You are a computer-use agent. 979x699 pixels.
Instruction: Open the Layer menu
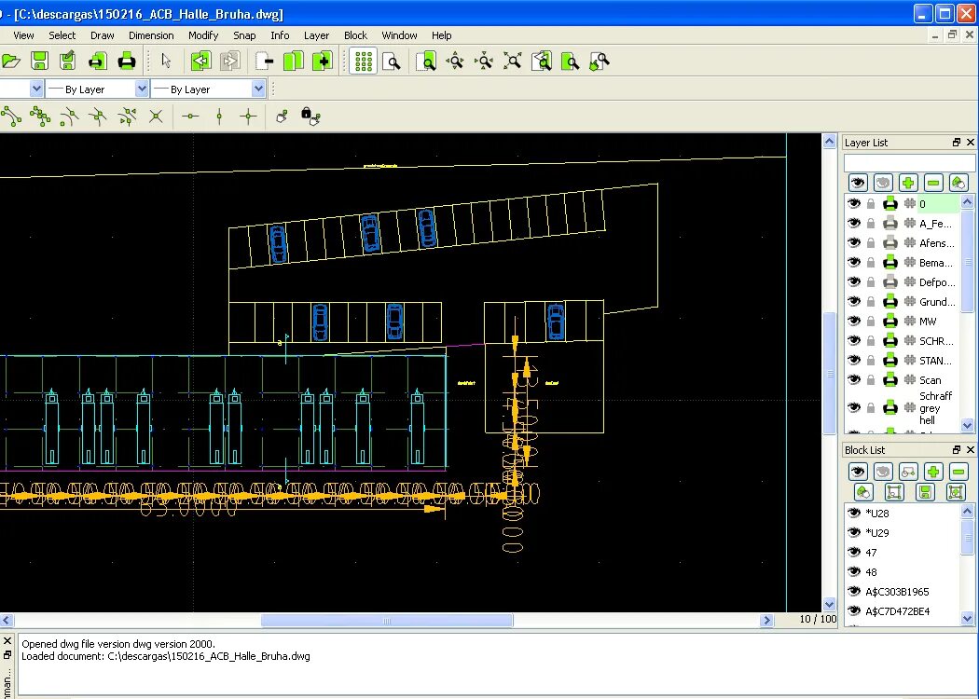pyautogui.click(x=317, y=35)
